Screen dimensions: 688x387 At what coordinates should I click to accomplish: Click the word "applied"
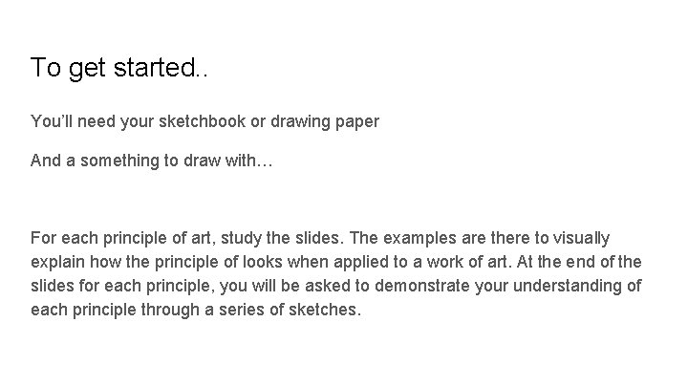pos(358,262)
